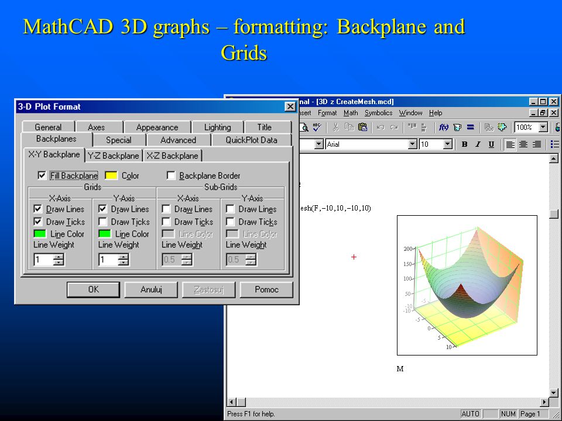Viewport: 562px width, 421px height.
Task: Expand the font size 10 dropdown
Action: click(448, 144)
